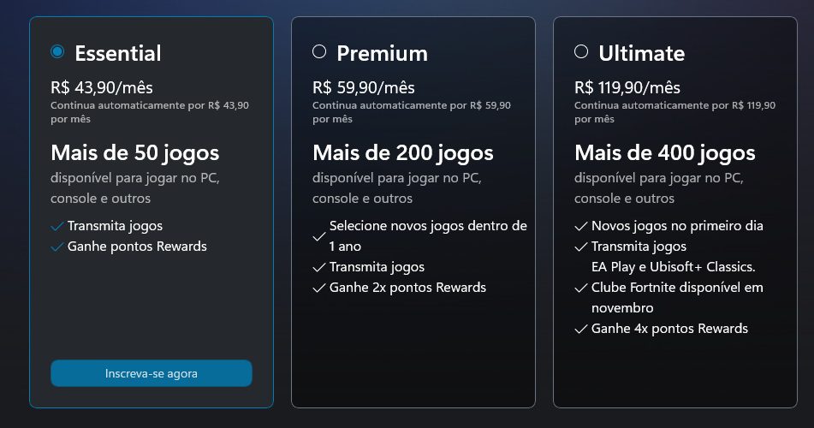Click the Mais de 400 jogos heading
Image resolution: width=814 pixels, height=428 pixels.
(664, 153)
